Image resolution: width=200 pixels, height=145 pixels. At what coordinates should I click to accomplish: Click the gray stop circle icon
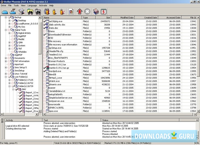(x=87, y=11)
